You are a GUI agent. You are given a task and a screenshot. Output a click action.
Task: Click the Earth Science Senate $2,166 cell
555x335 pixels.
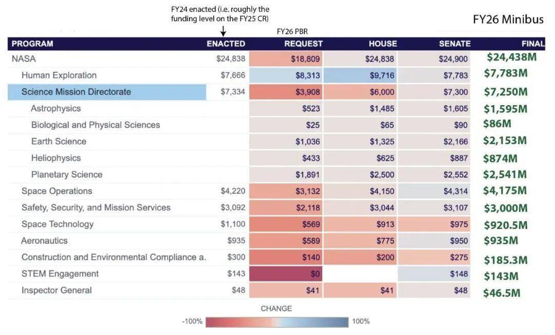click(x=434, y=142)
